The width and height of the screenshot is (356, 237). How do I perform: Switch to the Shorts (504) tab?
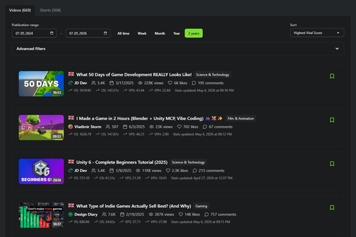[x=50, y=10]
